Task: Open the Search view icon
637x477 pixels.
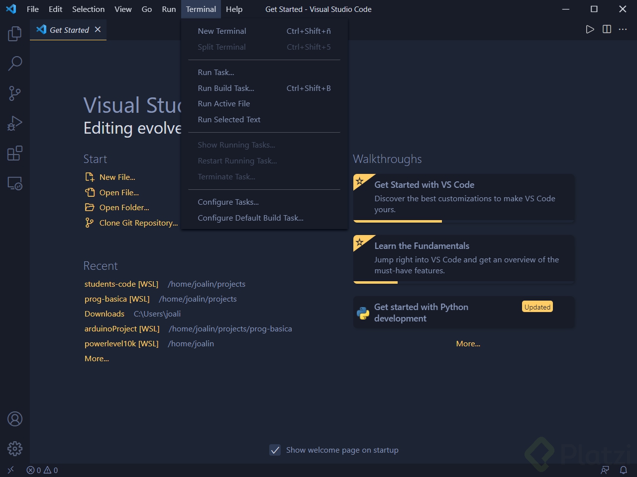Action: pyautogui.click(x=15, y=64)
